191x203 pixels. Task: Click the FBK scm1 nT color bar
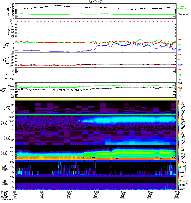pyautogui.click(x=178, y=183)
